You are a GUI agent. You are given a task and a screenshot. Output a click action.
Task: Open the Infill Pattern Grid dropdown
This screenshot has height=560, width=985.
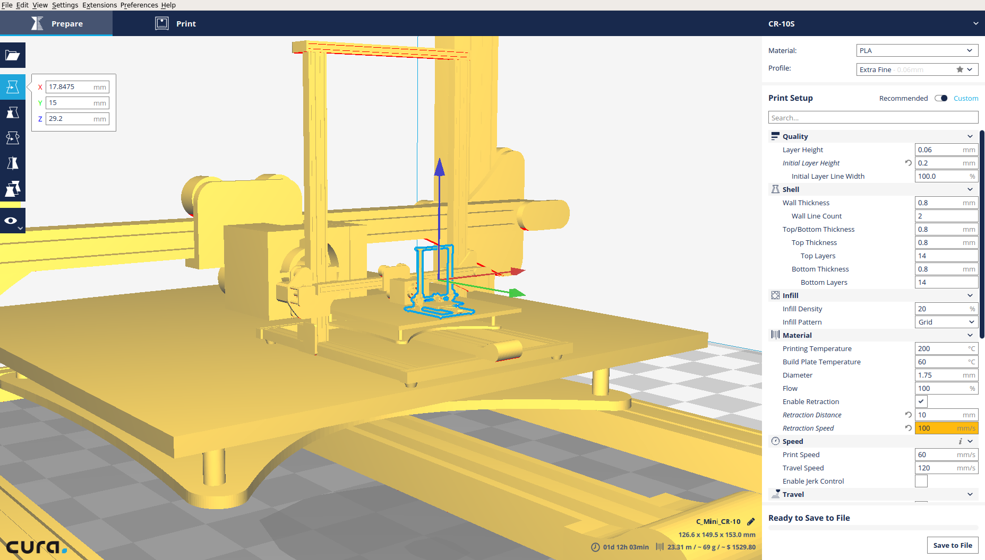[x=946, y=322]
